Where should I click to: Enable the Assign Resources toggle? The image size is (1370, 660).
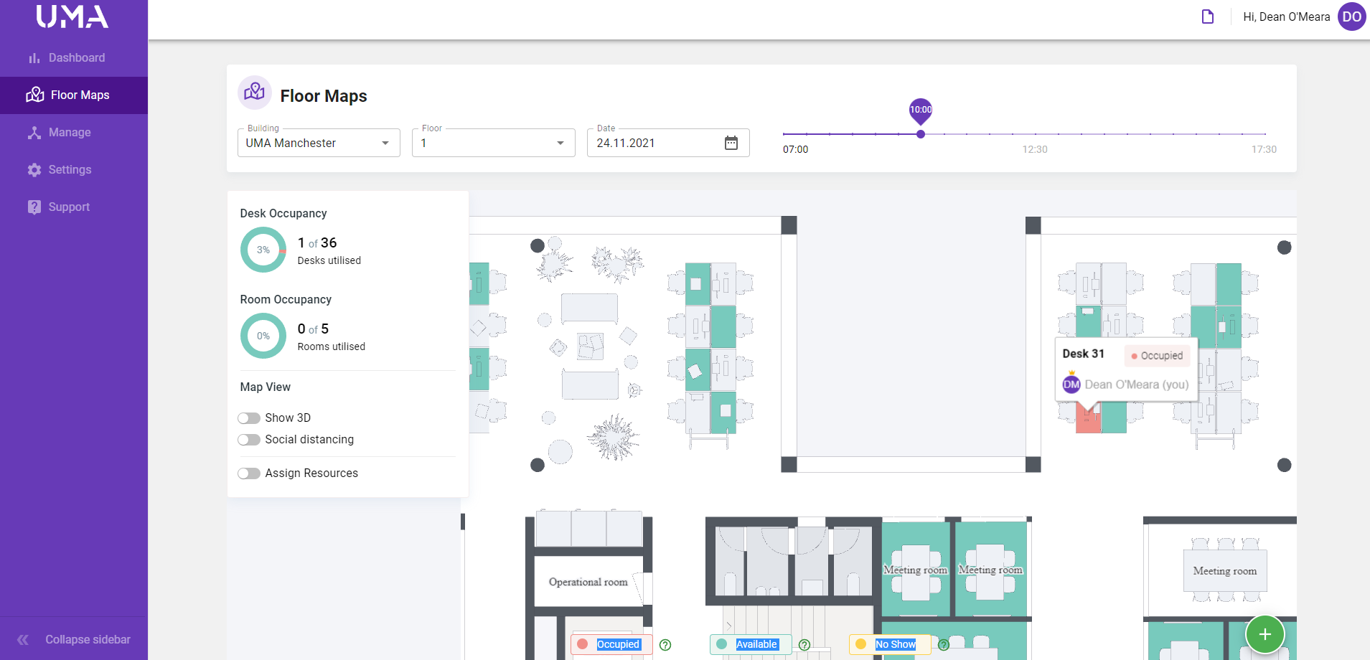(249, 473)
